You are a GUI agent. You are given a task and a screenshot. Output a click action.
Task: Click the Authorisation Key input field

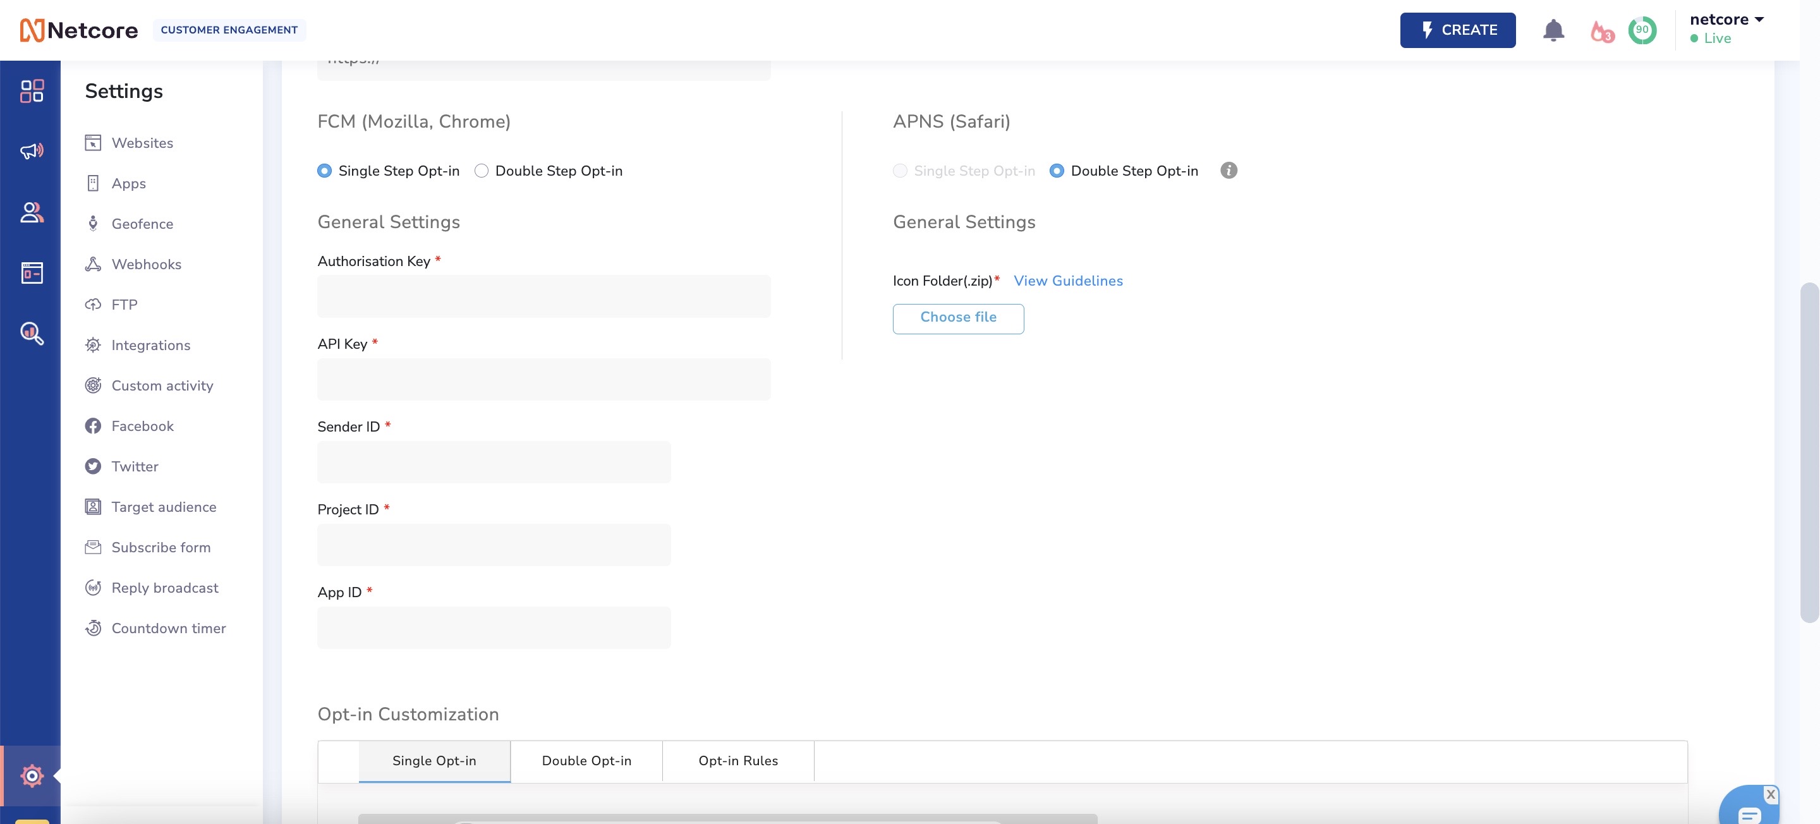(543, 296)
